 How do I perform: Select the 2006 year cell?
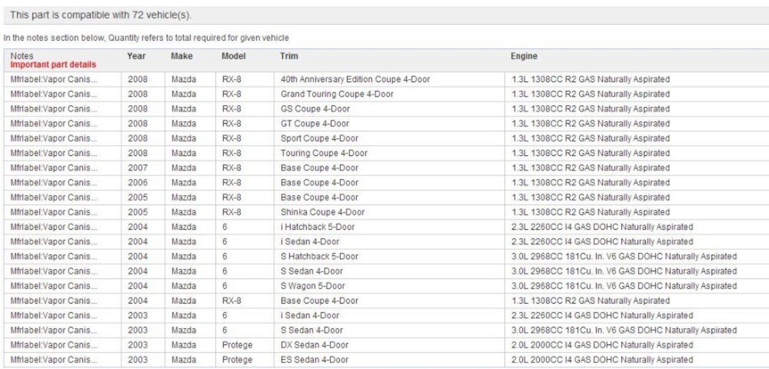(138, 182)
